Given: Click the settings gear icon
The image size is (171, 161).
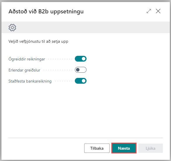Looking at the screenshot, I should (12, 28).
